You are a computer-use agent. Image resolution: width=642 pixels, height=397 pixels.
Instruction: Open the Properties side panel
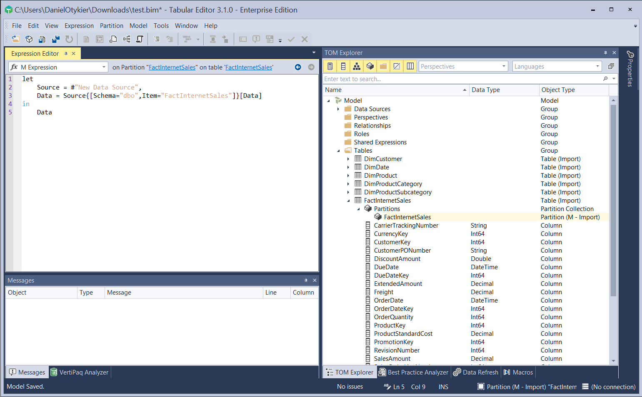click(630, 69)
